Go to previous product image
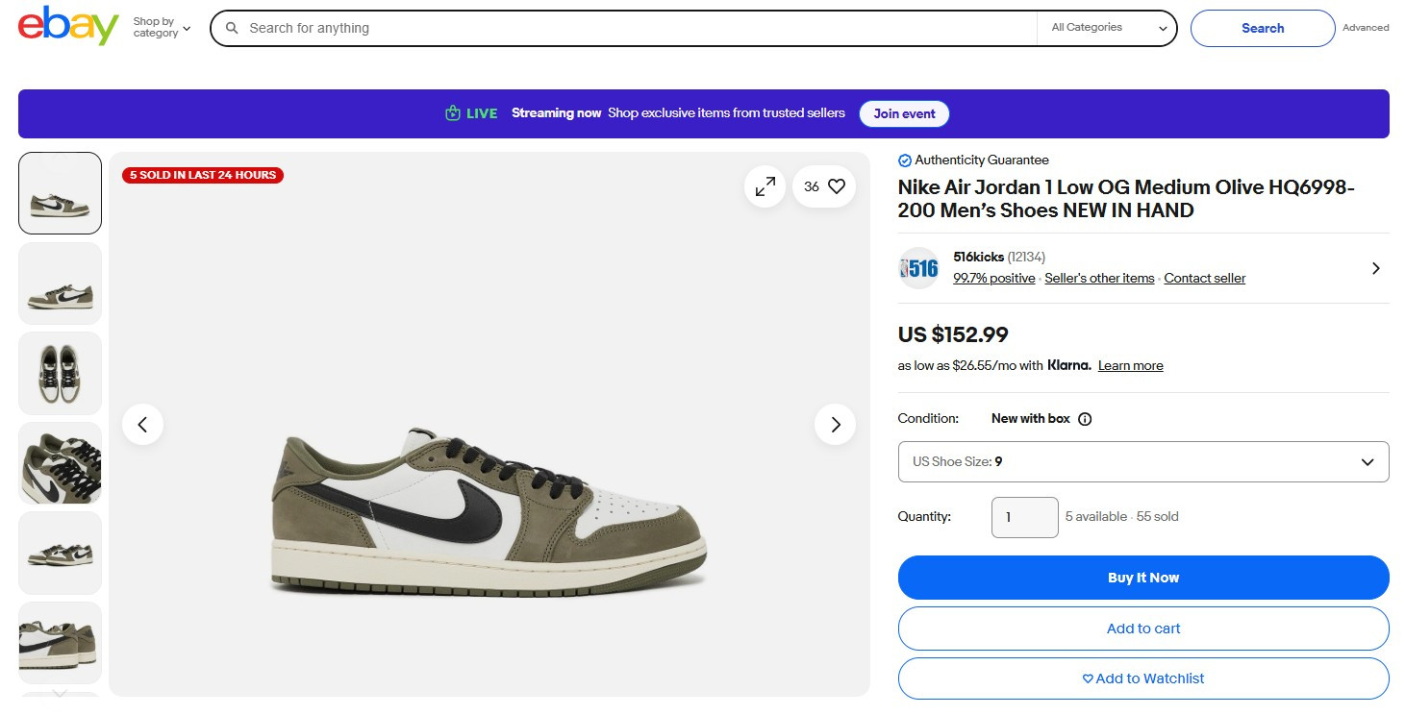 [142, 424]
